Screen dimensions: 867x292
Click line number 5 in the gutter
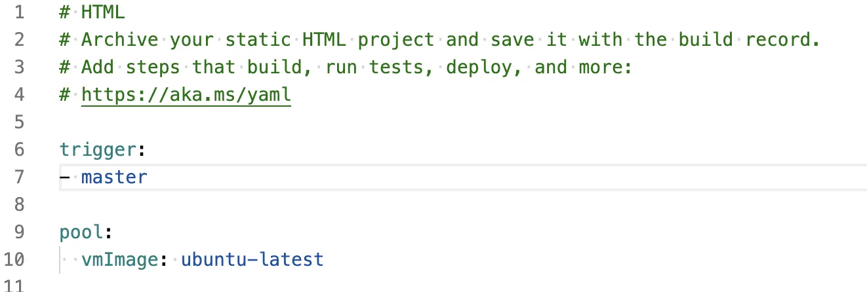tap(18, 122)
